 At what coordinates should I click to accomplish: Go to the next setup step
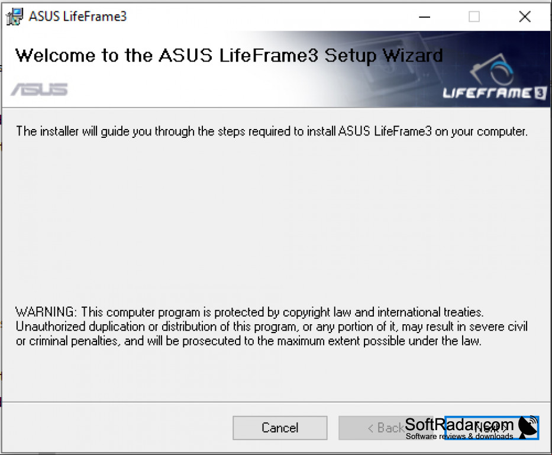coord(492,428)
